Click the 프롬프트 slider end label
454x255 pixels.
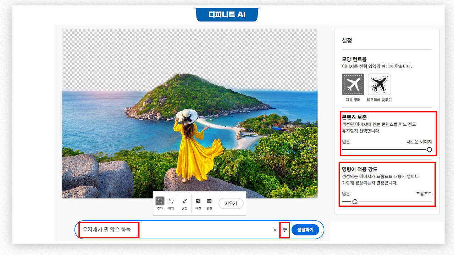(424, 194)
